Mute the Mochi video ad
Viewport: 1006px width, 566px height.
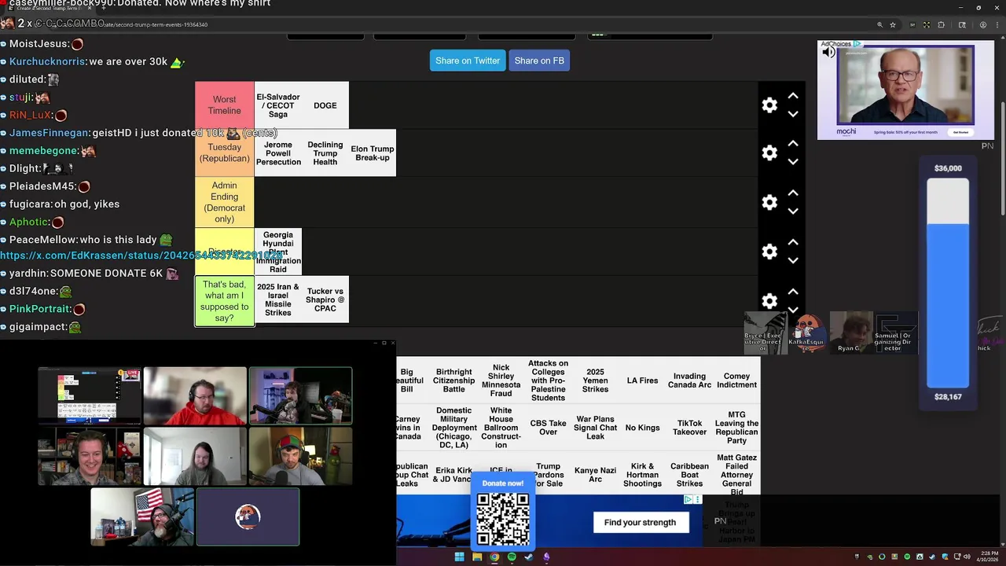829,53
